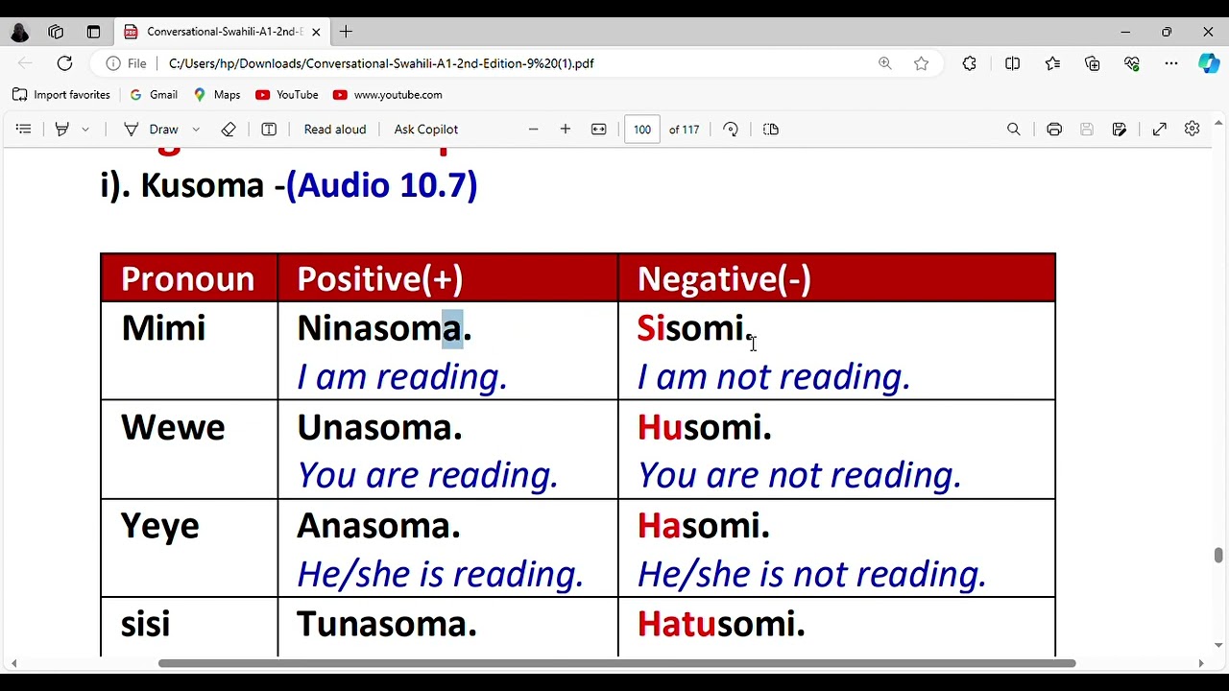This screenshot has height=691, width=1229.
Task: Click the vertical scrollbar down arrow
Action: [x=1218, y=646]
